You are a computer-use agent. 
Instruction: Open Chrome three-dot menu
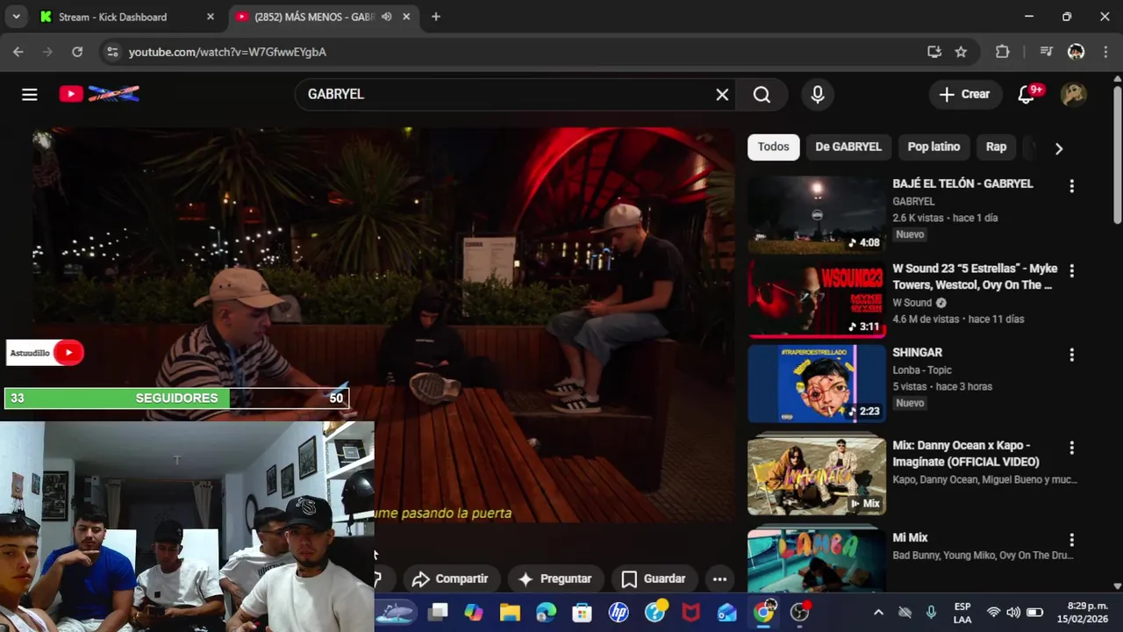pyautogui.click(x=1105, y=52)
